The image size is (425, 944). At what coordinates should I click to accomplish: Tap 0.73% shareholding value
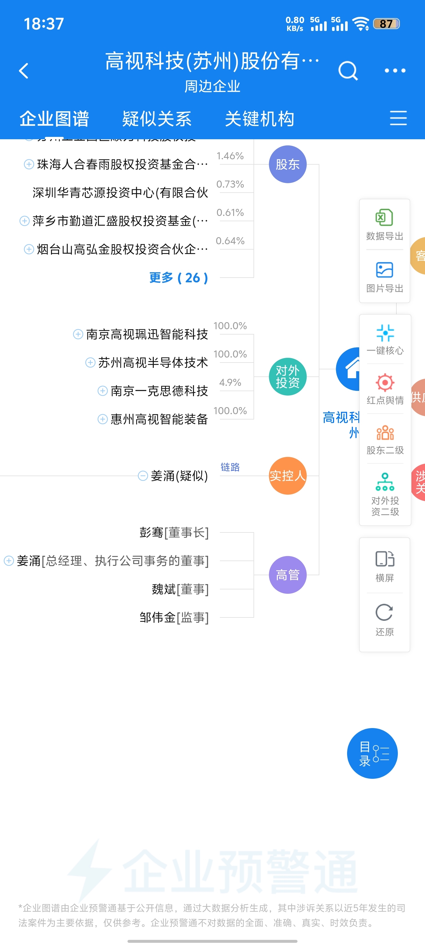pyautogui.click(x=230, y=184)
